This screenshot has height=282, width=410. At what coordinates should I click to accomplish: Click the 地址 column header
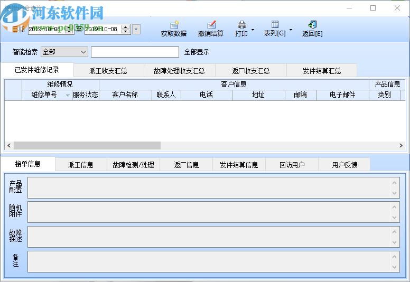tap(258, 95)
